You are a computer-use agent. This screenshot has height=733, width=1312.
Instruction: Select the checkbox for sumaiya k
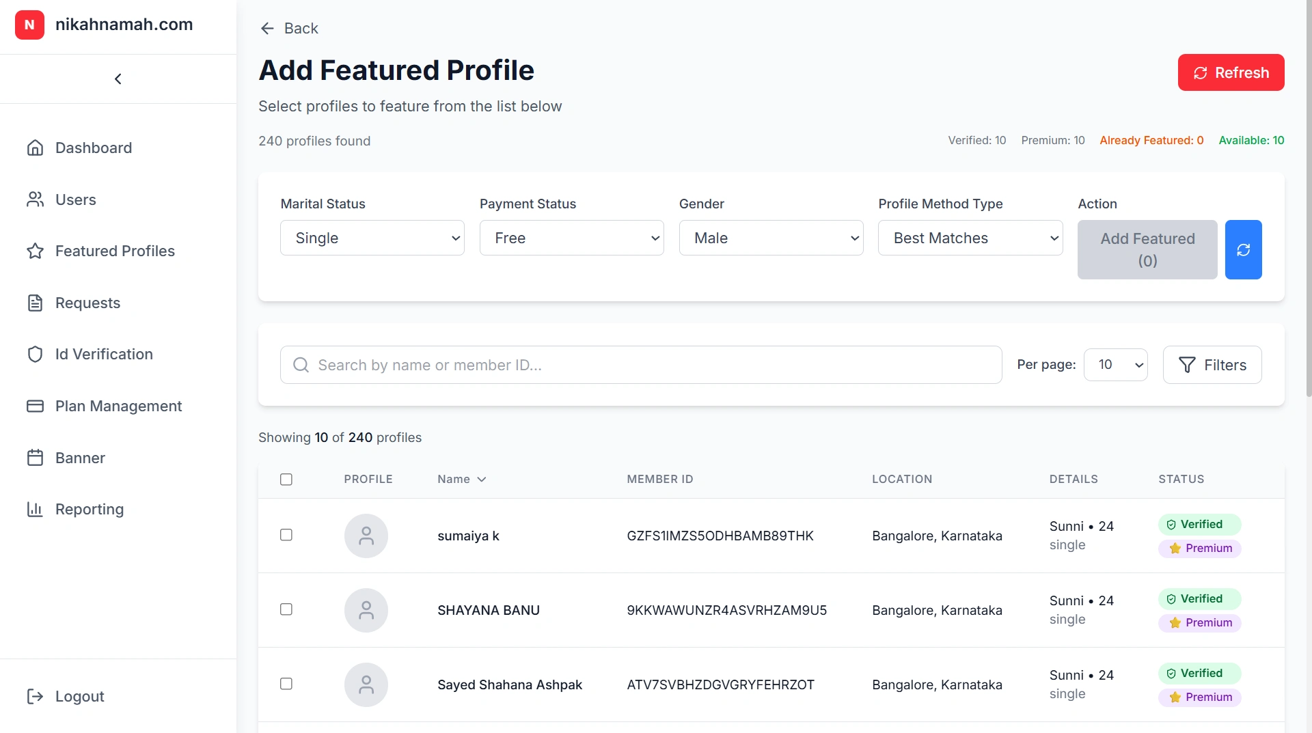coord(286,535)
